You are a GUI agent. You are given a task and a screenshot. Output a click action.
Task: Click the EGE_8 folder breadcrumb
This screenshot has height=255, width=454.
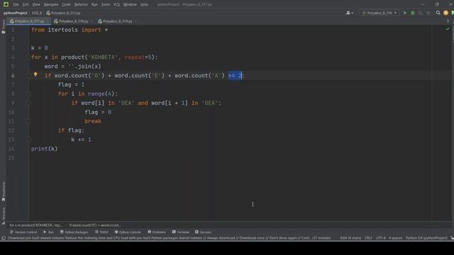pyautogui.click(x=37, y=13)
